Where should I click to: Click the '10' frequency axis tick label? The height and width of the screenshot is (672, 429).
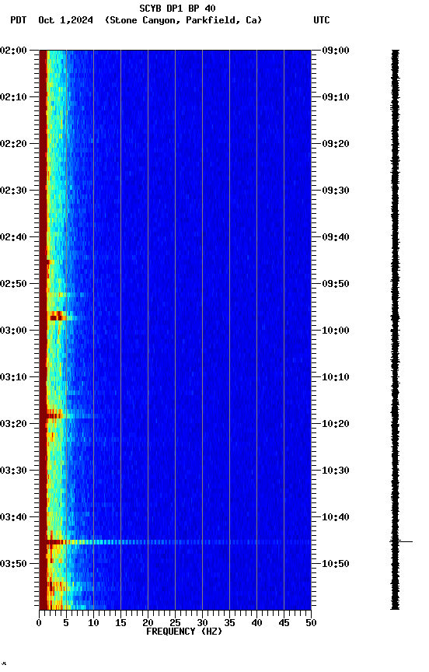(x=93, y=623)
